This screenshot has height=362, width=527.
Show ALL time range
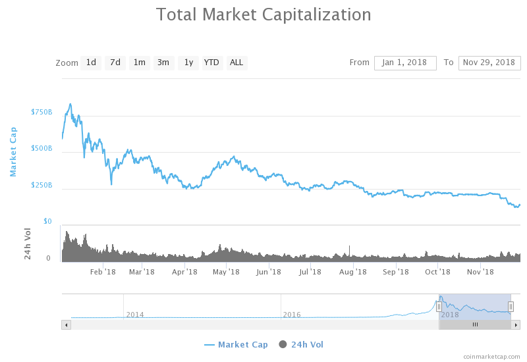[236, 63]
